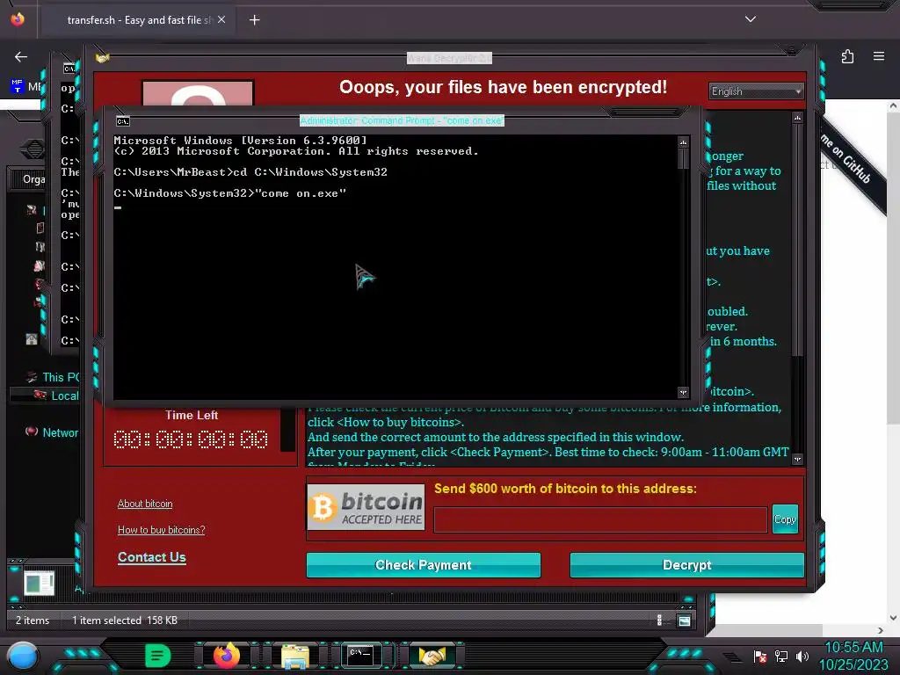
Task: Click the 2 items status text
Action: [33, 621]
